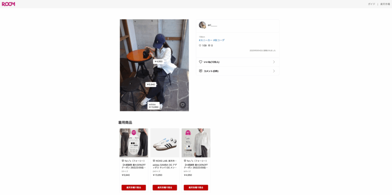392x195 pixels.
Task: Click the #秋コーデ hashtag
Action: point(219,40)
